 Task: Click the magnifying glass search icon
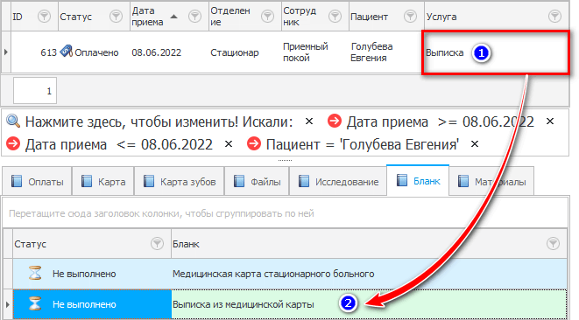(13, 121)
